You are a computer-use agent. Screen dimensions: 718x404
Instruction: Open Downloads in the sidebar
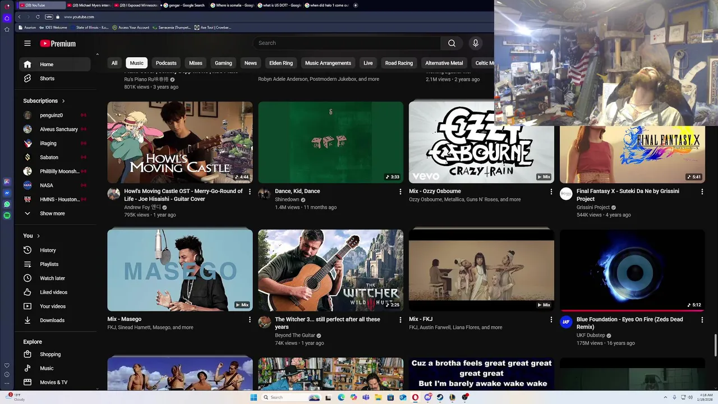(55, 320)
